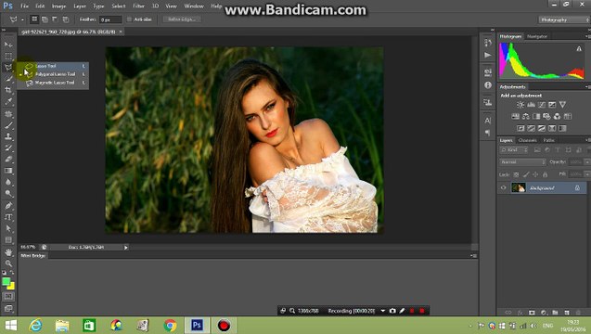Select the Path Selection tool
This screenshot has height=334, width=591.
[8, 228]
